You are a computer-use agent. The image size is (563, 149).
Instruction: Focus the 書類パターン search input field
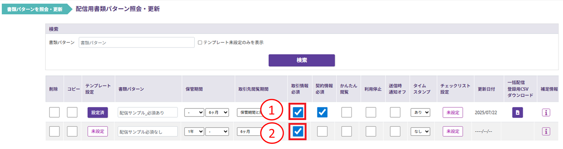click(136, 43)
